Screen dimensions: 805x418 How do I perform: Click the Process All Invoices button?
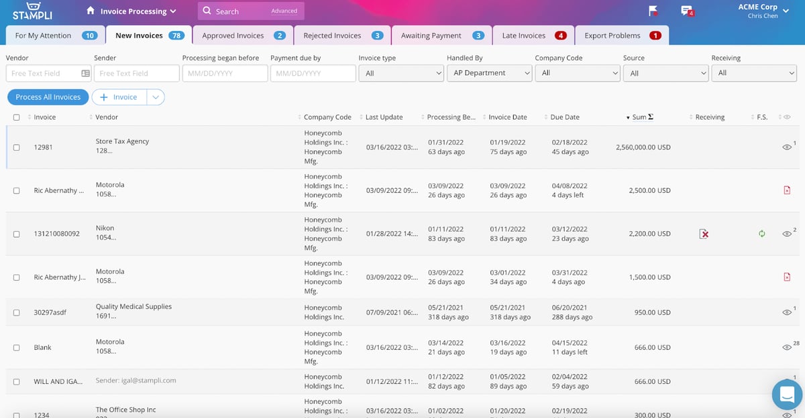point(48,96)
